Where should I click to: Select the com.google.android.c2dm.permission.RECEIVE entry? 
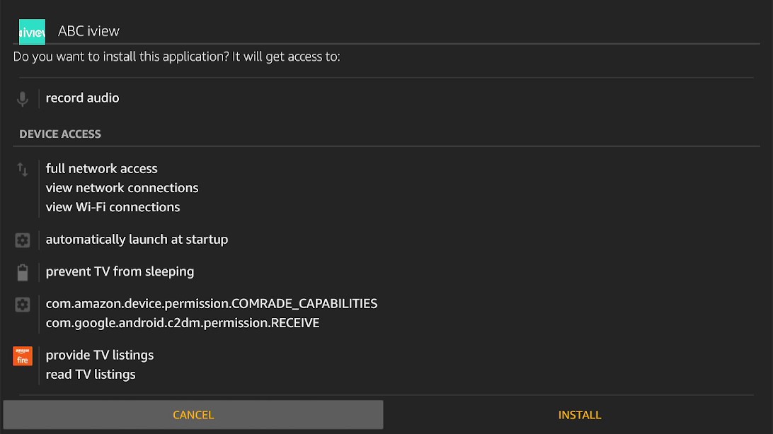click(183, 322)
